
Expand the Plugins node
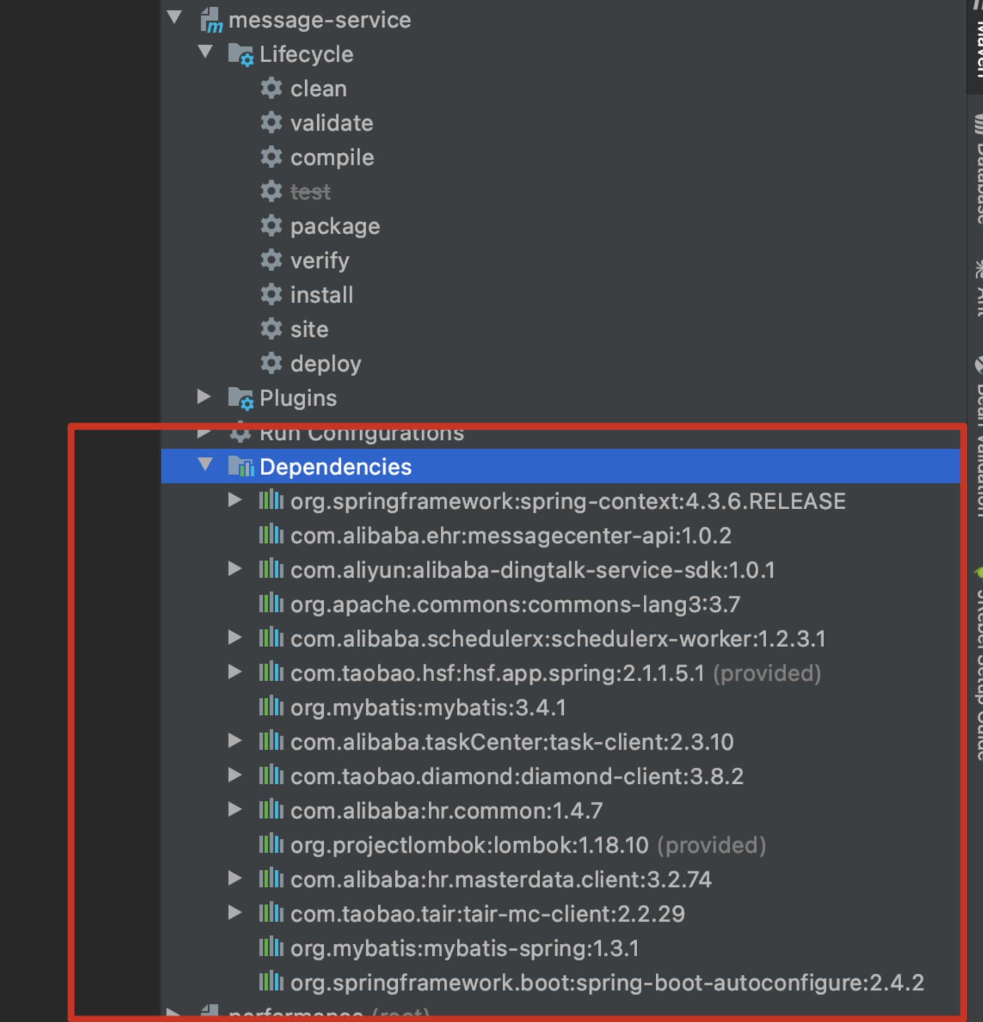coord(204,396)
